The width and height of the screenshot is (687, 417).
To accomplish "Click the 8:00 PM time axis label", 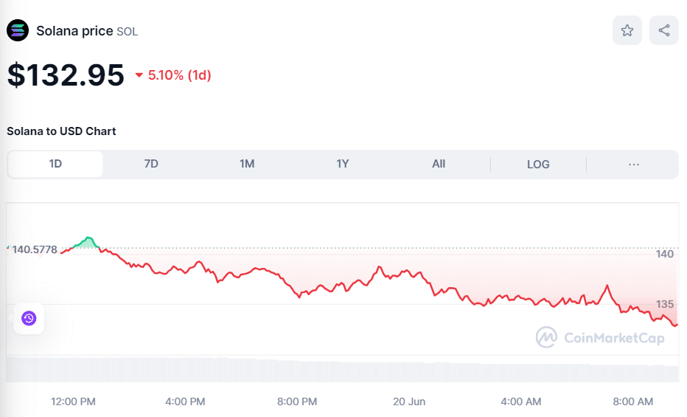I will [297, 402].
